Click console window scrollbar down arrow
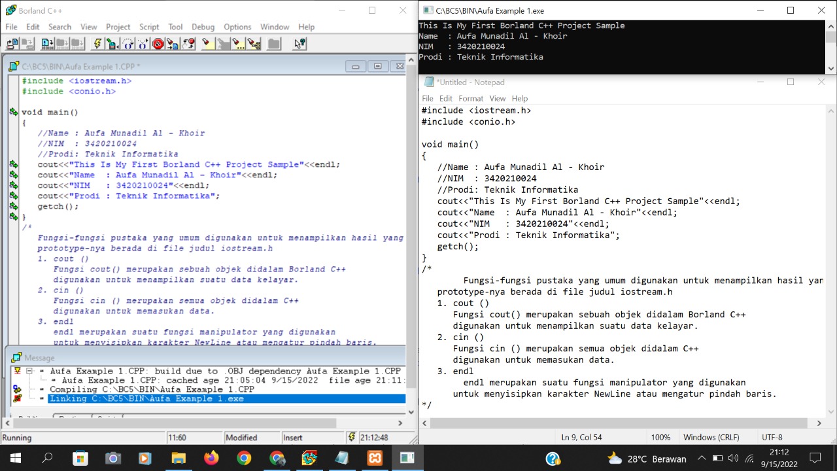The height and width of the screenshot is (471, 837). [831, 68]
